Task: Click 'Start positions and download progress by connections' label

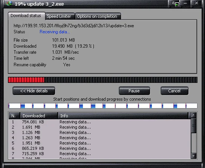Action: click(102, 99)
